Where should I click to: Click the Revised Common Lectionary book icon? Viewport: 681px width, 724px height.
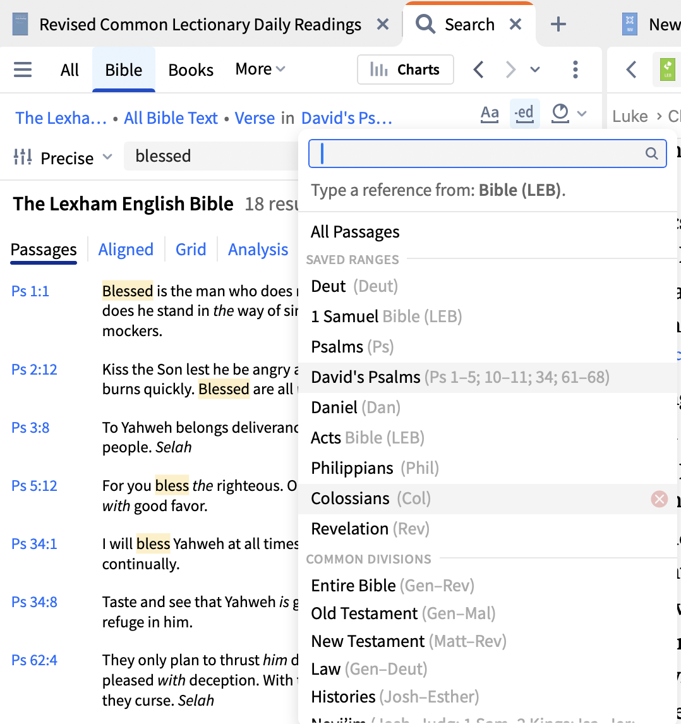point(20,24)
